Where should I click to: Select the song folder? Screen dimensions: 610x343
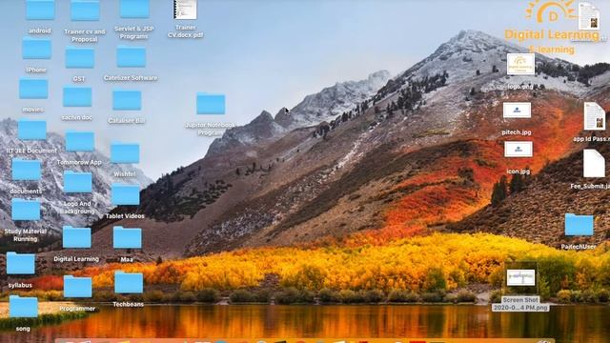[x=23, y=307]
